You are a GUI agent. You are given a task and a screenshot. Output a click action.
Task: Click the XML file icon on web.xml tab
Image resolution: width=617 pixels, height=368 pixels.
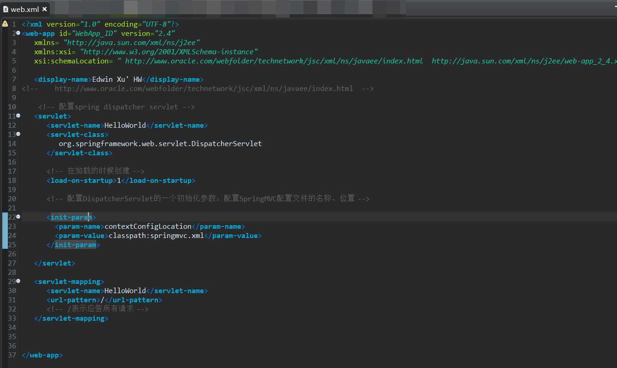6,9
